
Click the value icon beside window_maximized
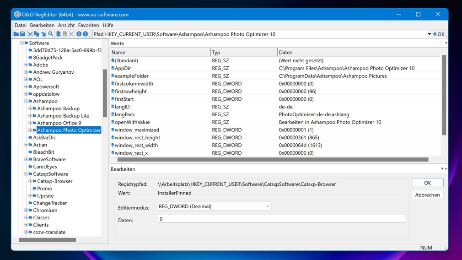[x=113, y=130]
